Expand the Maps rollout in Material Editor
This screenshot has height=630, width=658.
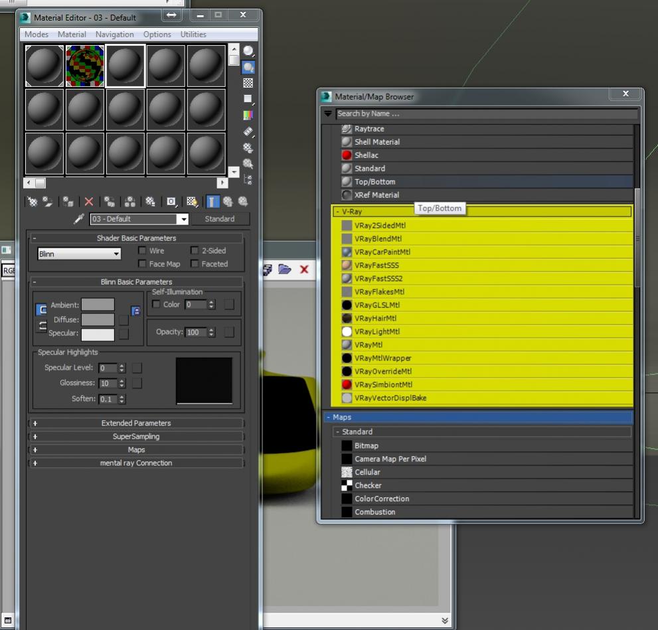click(136, 449)
